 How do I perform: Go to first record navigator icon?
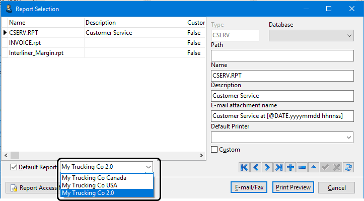coord(244,167)
